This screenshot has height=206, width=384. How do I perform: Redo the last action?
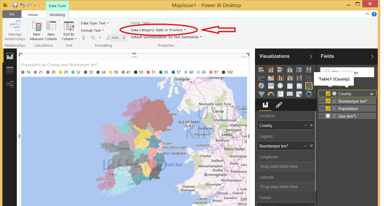29,5
